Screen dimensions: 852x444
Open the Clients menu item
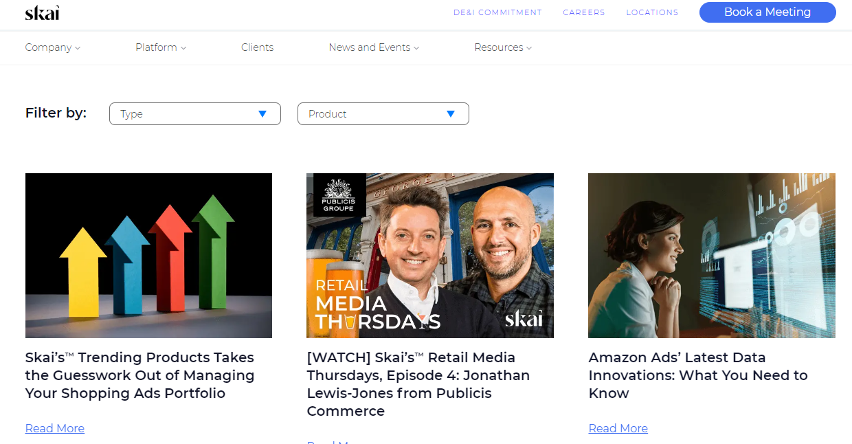tap(257, 47)
